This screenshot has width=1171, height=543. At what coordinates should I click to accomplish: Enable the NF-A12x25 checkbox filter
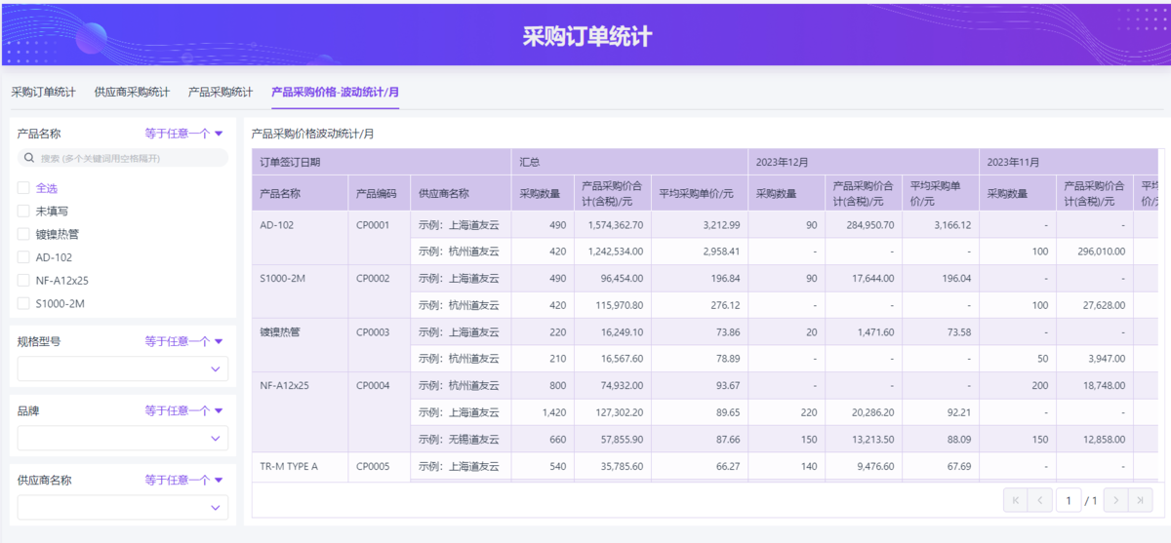[x=23, y=281]
